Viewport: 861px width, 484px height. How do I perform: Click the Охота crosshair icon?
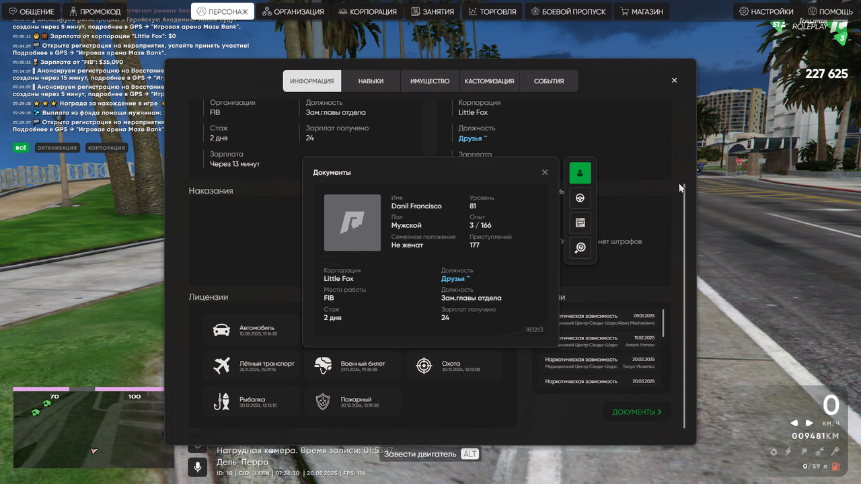click(424, 366)
